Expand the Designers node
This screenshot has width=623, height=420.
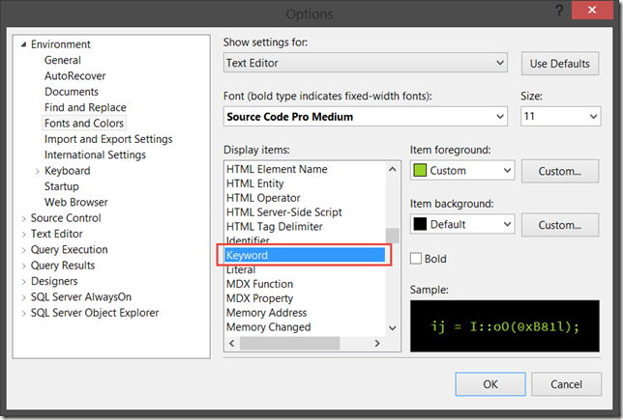24,282
